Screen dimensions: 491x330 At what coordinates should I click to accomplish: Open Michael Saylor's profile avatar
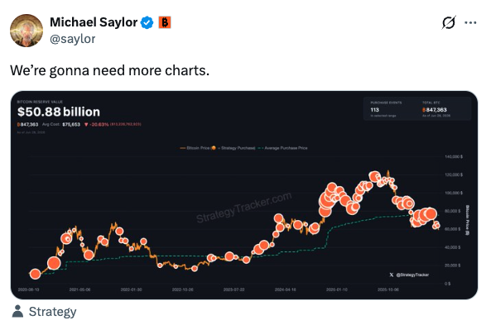coord(26,31)
